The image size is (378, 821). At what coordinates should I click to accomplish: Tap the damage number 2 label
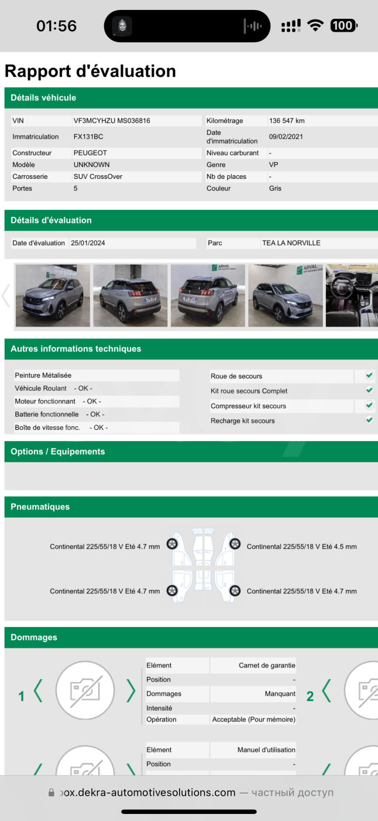[x=310, y=696]
